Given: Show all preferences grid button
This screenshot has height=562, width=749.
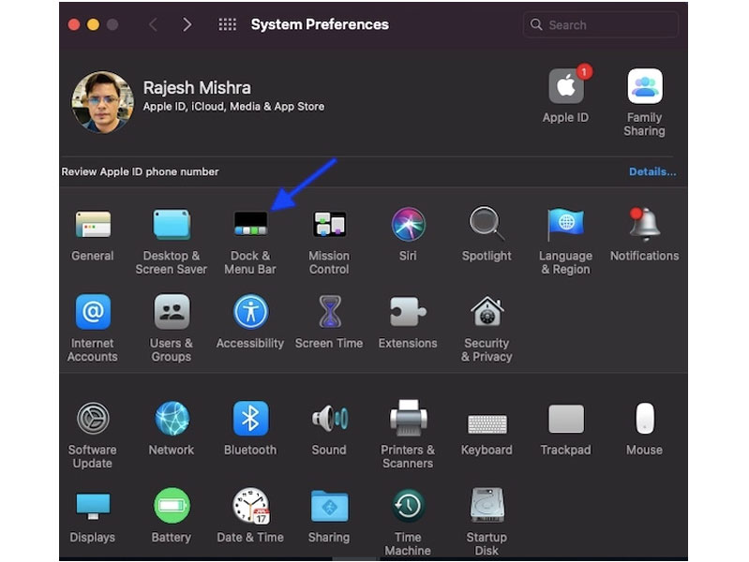Looking at the screenshot, I should pyautogui.click(x=228, y=24).
